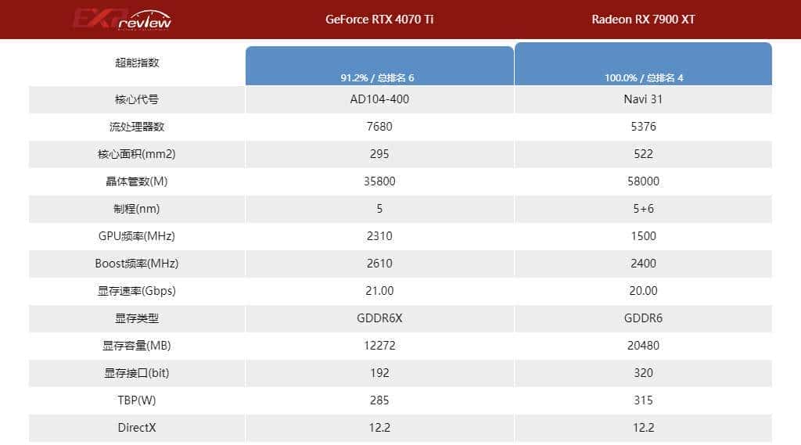Select the 20480 memory capacity value

coord(643,346)
